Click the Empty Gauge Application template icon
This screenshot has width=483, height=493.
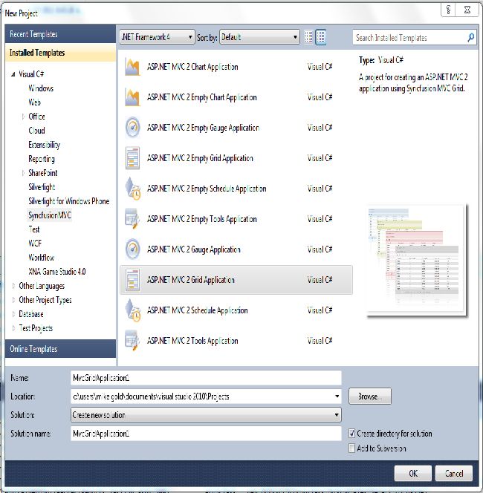tap(132, 128)
